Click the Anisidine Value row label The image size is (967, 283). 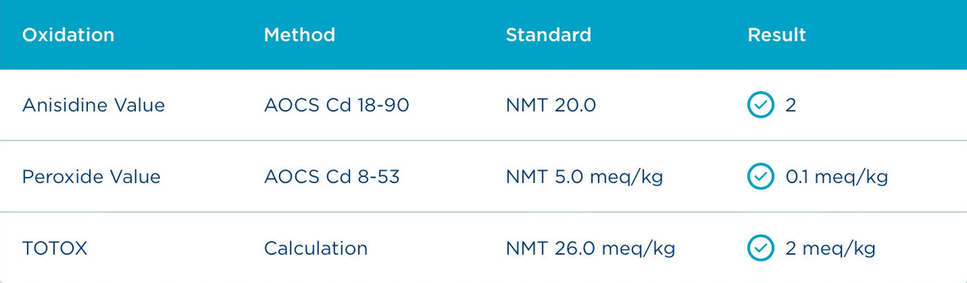(93, 105)
